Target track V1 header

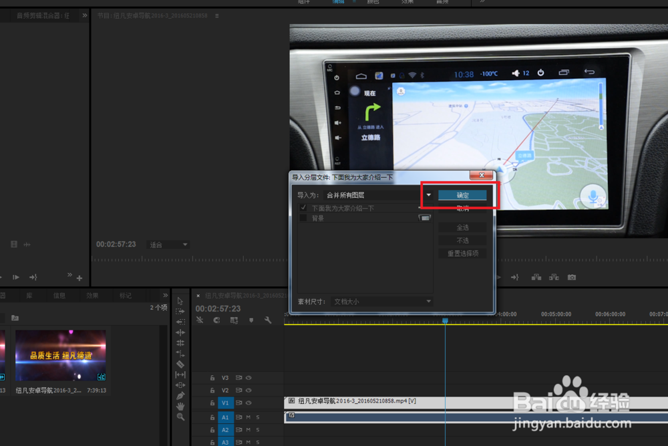[225, 403]
